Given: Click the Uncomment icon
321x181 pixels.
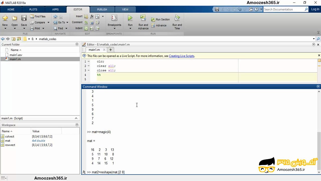Looking at the screenshot, I should (x=92, y=22).
